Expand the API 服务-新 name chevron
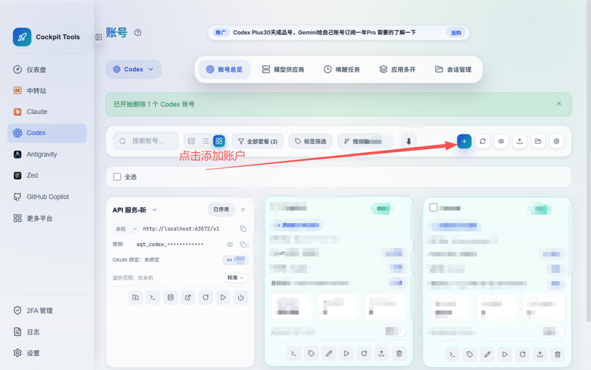Screen dimensions: 591x370 [155, 210]
